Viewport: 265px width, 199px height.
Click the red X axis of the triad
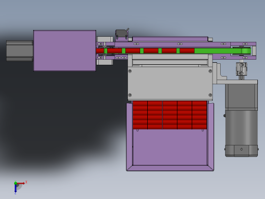coord(21,183)
